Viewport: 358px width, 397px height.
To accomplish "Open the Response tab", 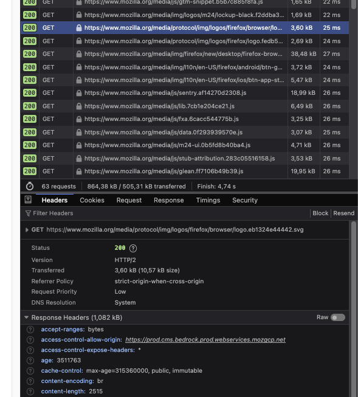I will click(168, 200).
